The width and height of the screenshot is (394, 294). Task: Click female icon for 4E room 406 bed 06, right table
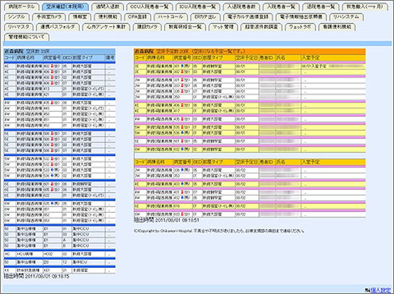pos(182,105)
